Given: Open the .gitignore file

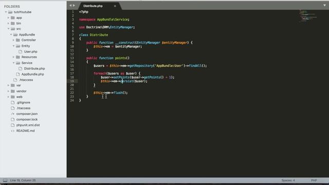Looking at the screenshot, I should pos(23,103).
